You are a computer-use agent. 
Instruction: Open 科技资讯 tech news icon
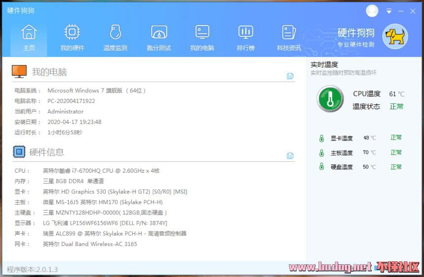tap(289, 38)
